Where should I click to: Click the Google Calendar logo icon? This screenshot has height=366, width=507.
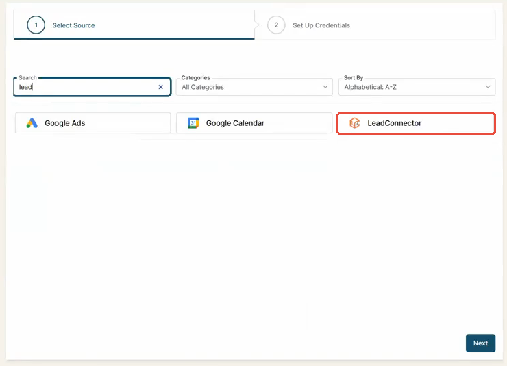[193, 123]
